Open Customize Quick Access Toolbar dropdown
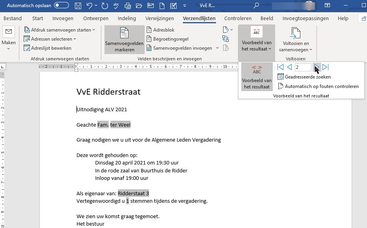 pyautogui.click(x=184, y=6)
